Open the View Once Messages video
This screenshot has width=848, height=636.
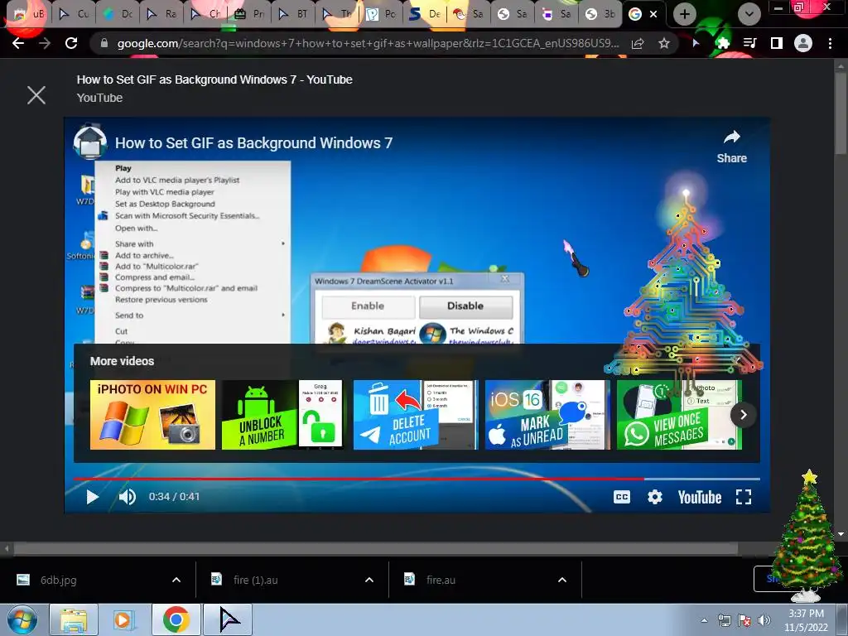[679, 415]
